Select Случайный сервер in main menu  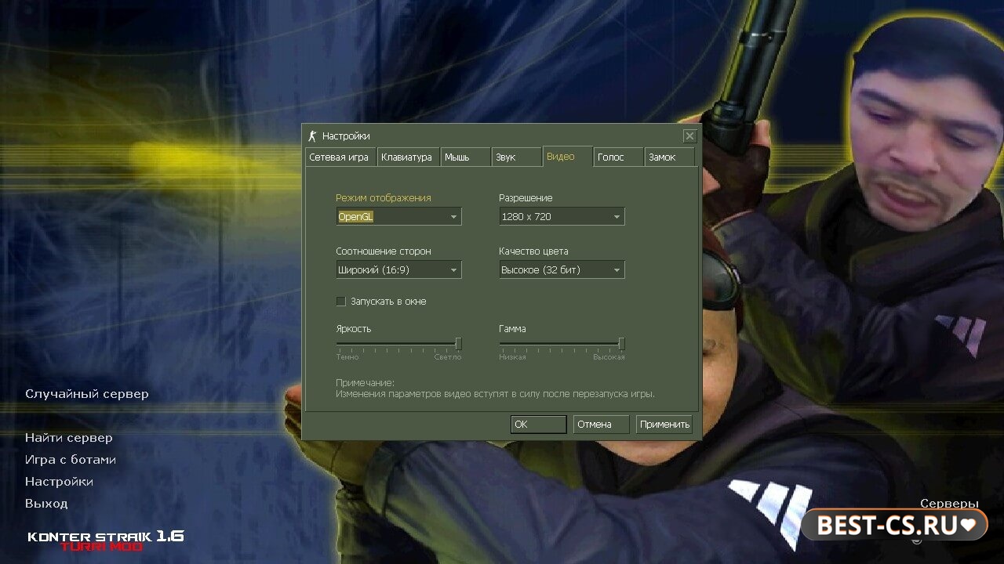[x=87, y=394]
